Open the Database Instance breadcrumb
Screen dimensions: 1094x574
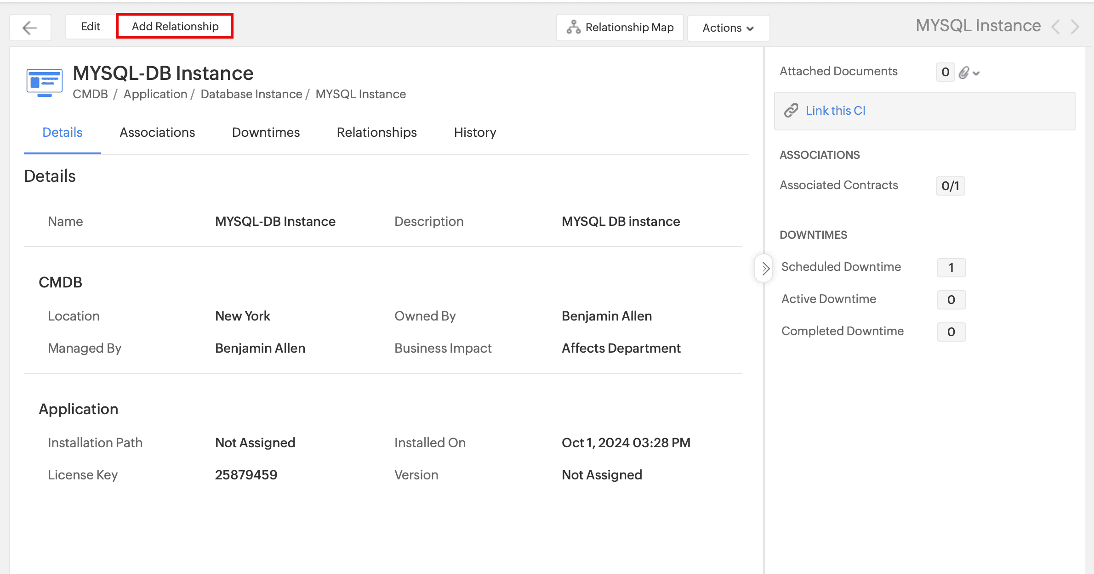coord(251,94)
